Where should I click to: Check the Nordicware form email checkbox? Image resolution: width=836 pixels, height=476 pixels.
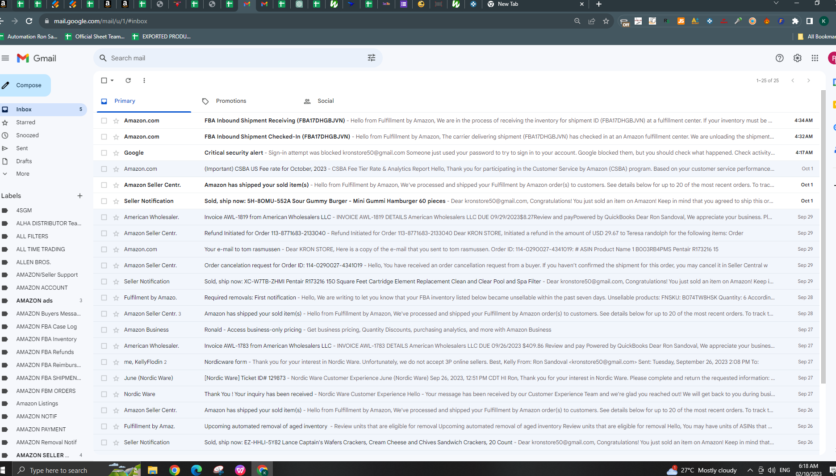pos(104,362)
